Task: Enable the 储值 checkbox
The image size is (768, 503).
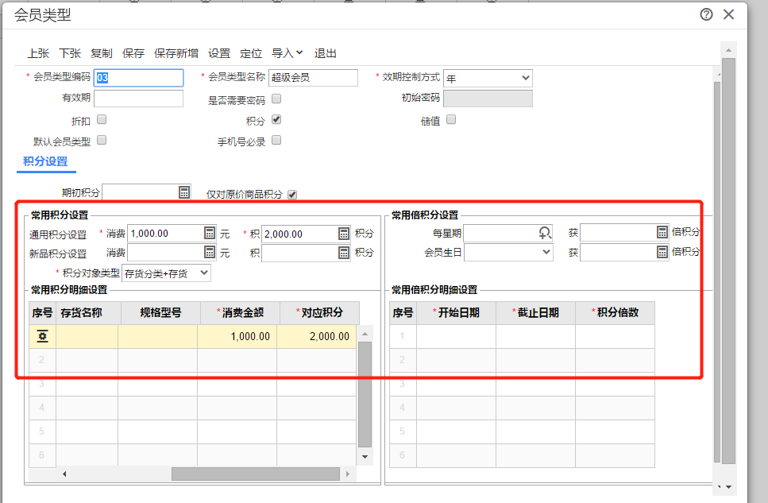Action: click(451, 119)
